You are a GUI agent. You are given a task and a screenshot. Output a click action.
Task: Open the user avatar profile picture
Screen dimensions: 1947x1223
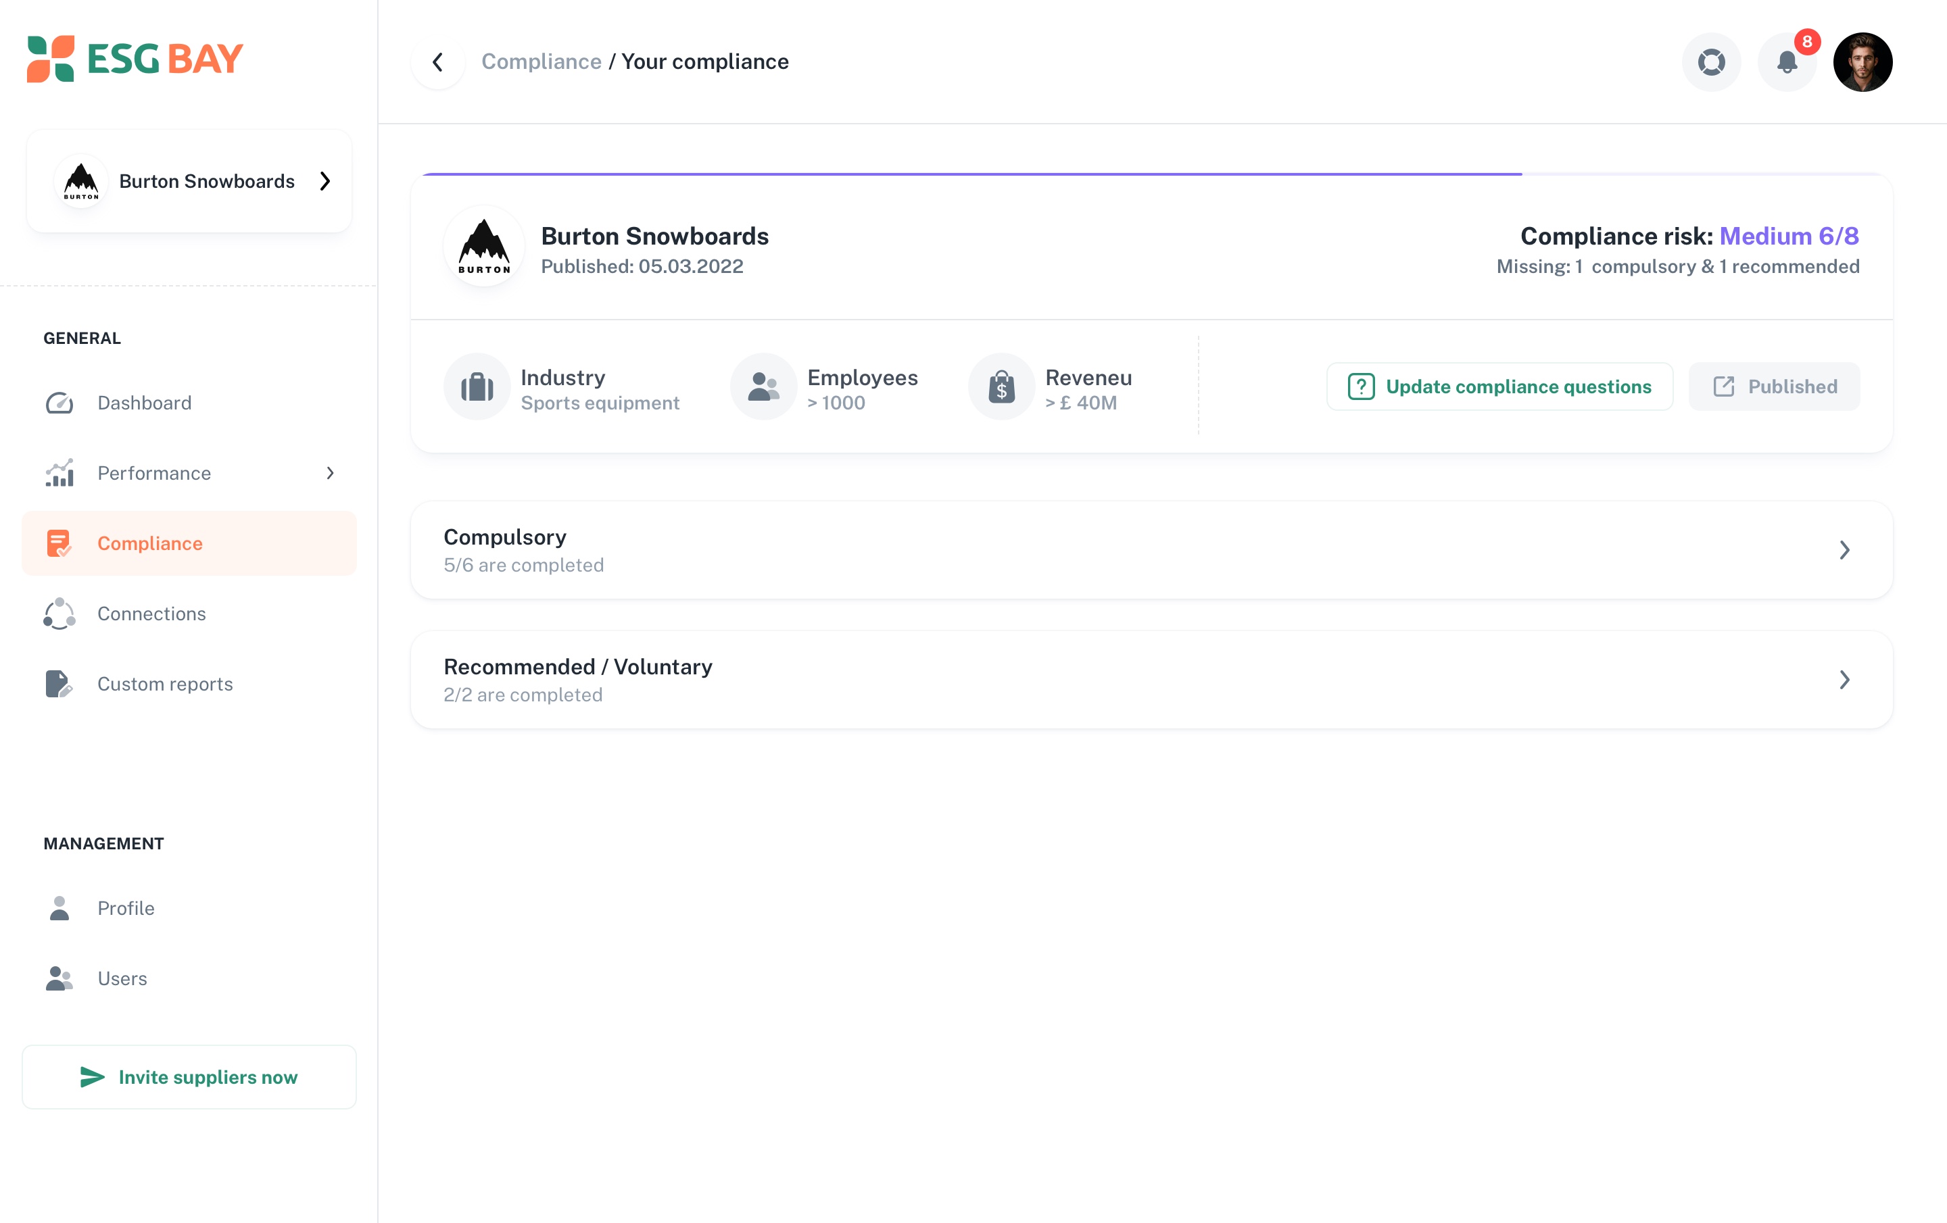pyautogui.click(x=1863, y=62)
